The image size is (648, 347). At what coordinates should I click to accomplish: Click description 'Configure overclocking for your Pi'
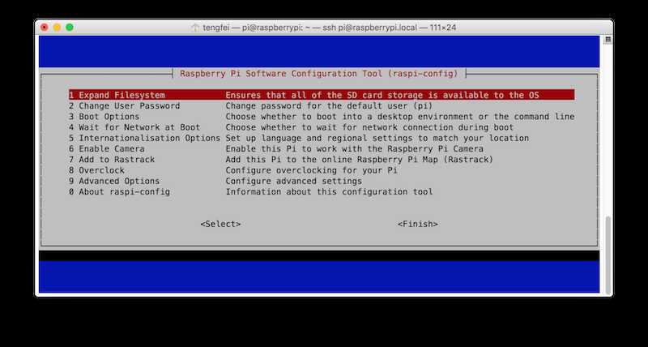(x=312, y=170)
